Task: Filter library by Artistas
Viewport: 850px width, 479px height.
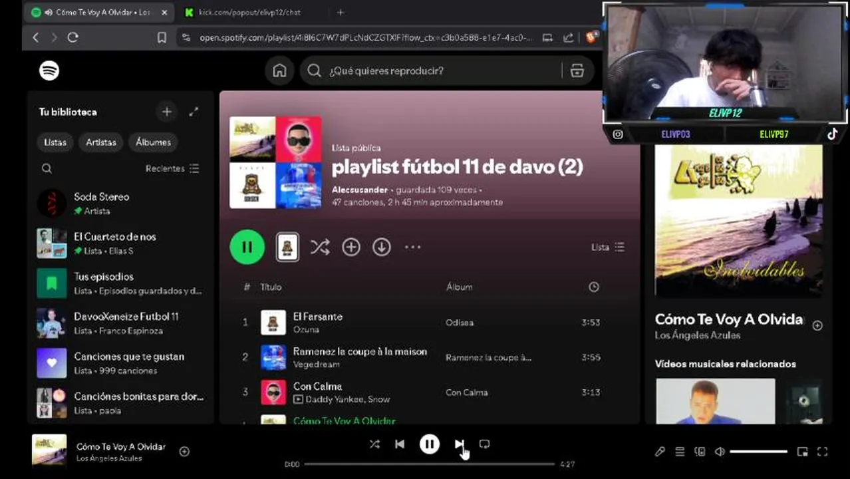Action: point(100,142)
